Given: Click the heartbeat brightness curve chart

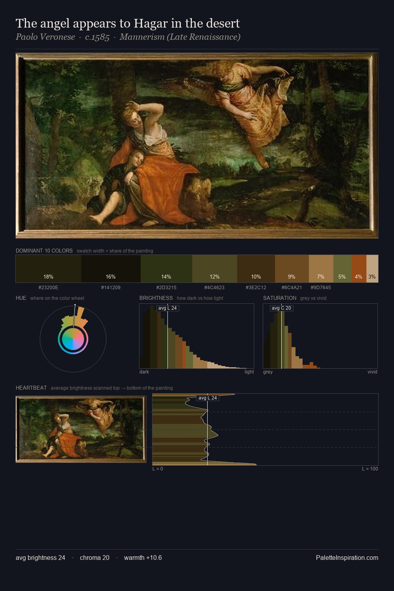Looking at the screenshot, I should pyautogui.click(x=265, y=429).
